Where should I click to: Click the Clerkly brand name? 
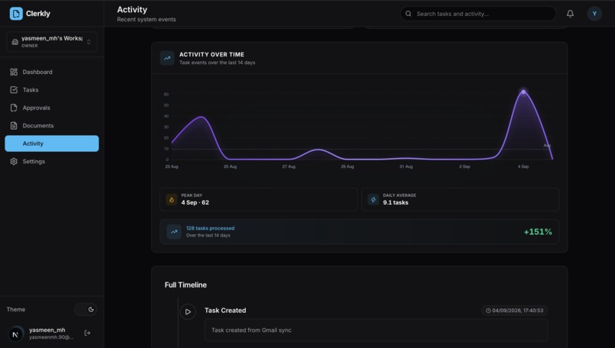coord(38,13)
